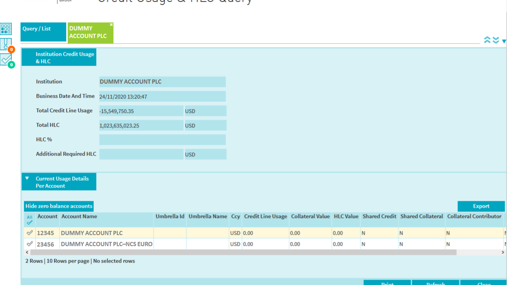Select the DUMMY ACCOUNT PLC tab
This screenshot has width=507, height=285.
coord(88,32)
